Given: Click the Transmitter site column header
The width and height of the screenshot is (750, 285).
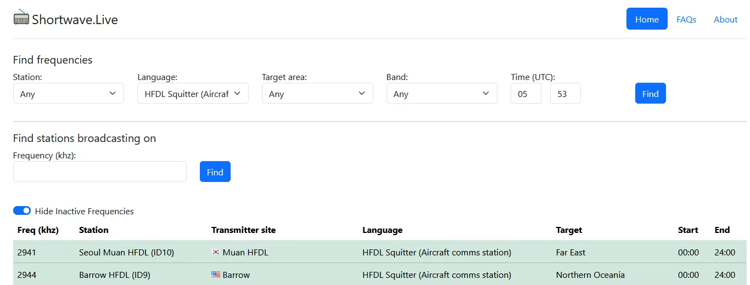Looking at the screenshot, I should click(x=243, y=230).
